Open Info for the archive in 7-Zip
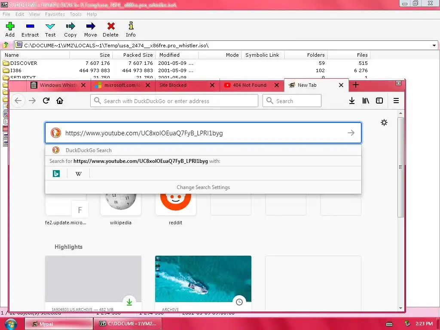The image size is (440, 330). (131, 30)
